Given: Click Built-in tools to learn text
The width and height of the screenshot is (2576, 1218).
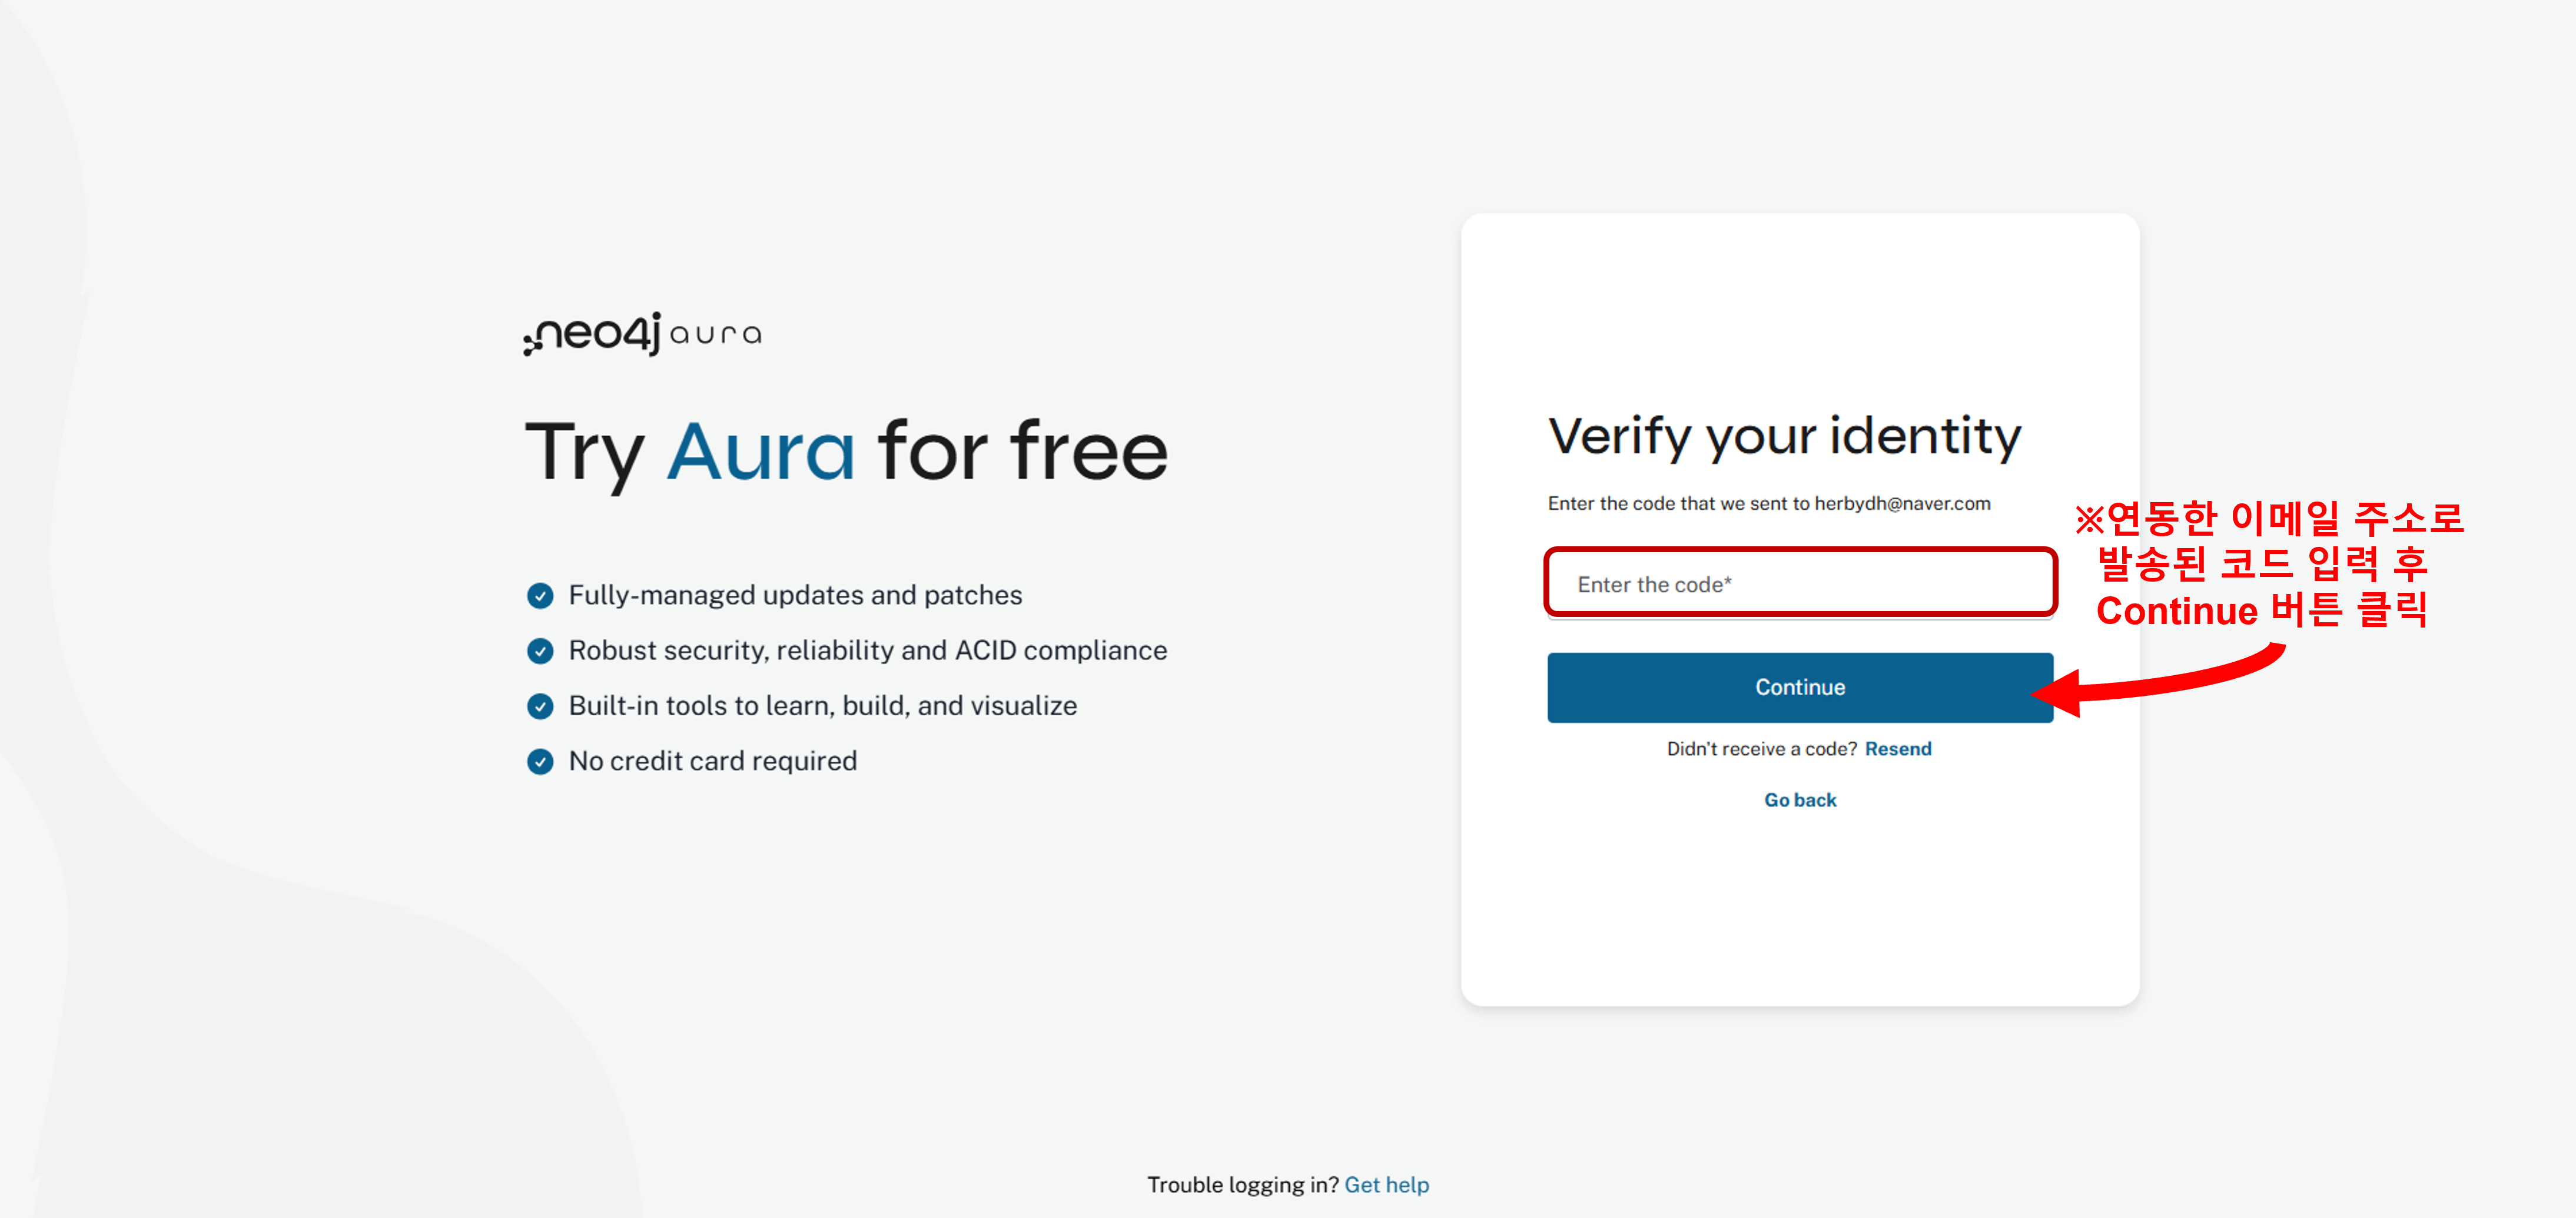Looking at the screenshot, I should click(822, 706).
